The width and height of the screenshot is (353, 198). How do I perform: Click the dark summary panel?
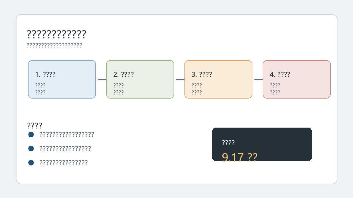click(x=262, y=144)
